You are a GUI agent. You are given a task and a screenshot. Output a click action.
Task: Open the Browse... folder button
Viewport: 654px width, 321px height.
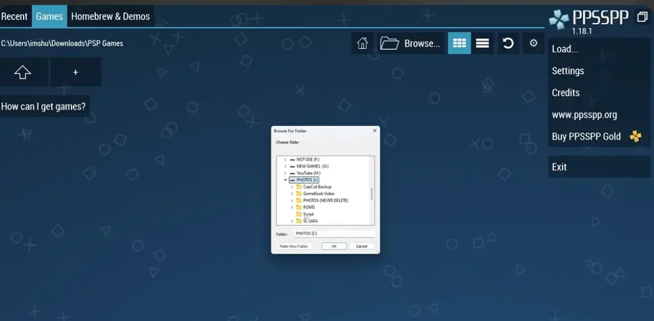tap(411, 43)
